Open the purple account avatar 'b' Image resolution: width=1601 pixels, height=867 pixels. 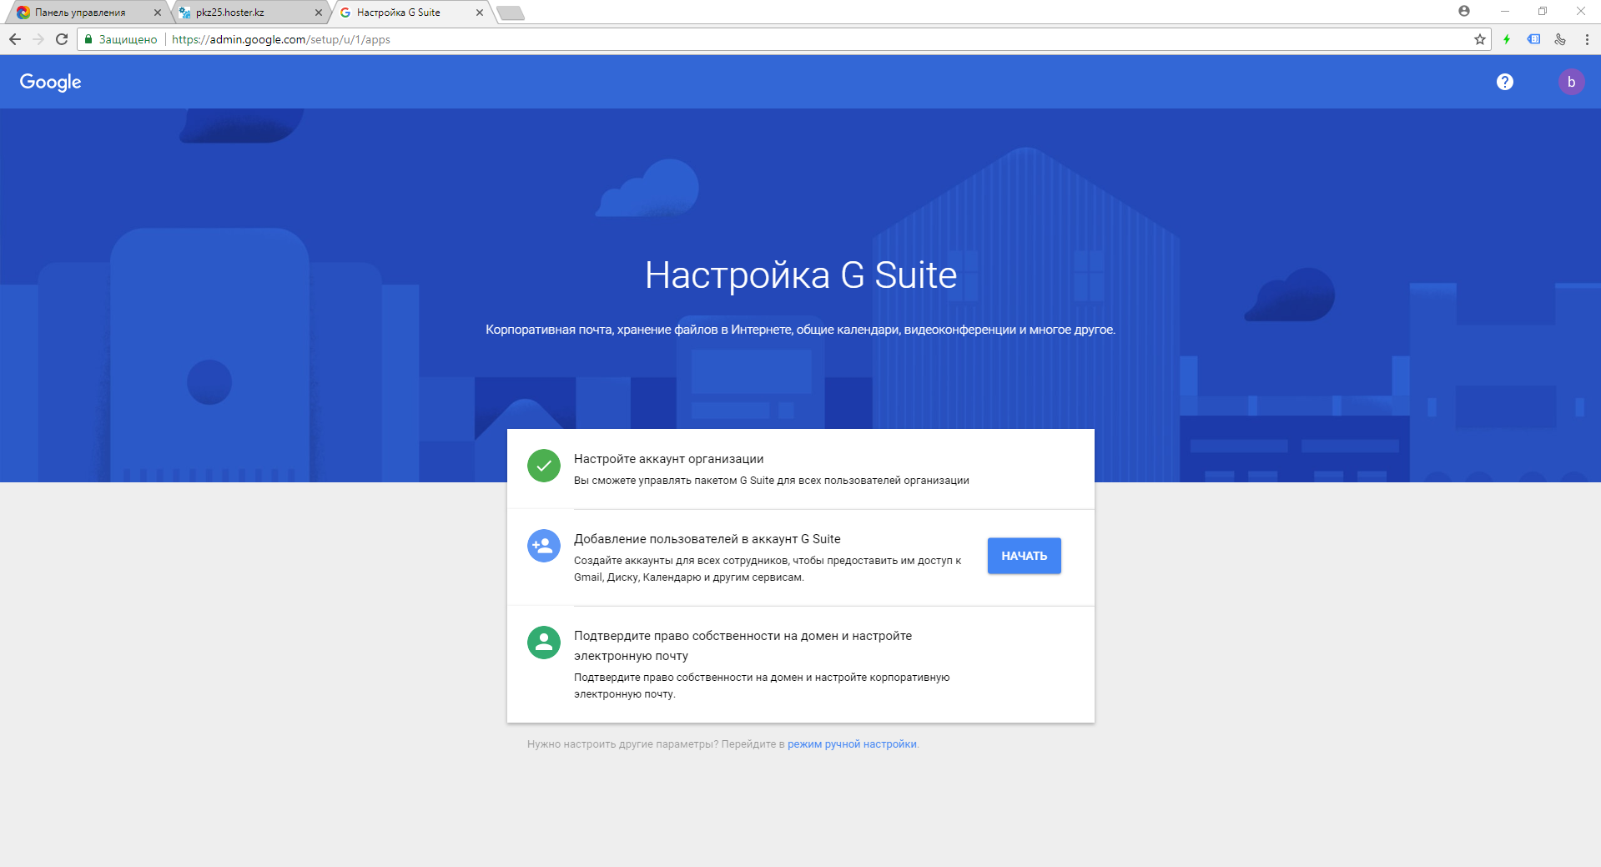(x=1571, y=82)
